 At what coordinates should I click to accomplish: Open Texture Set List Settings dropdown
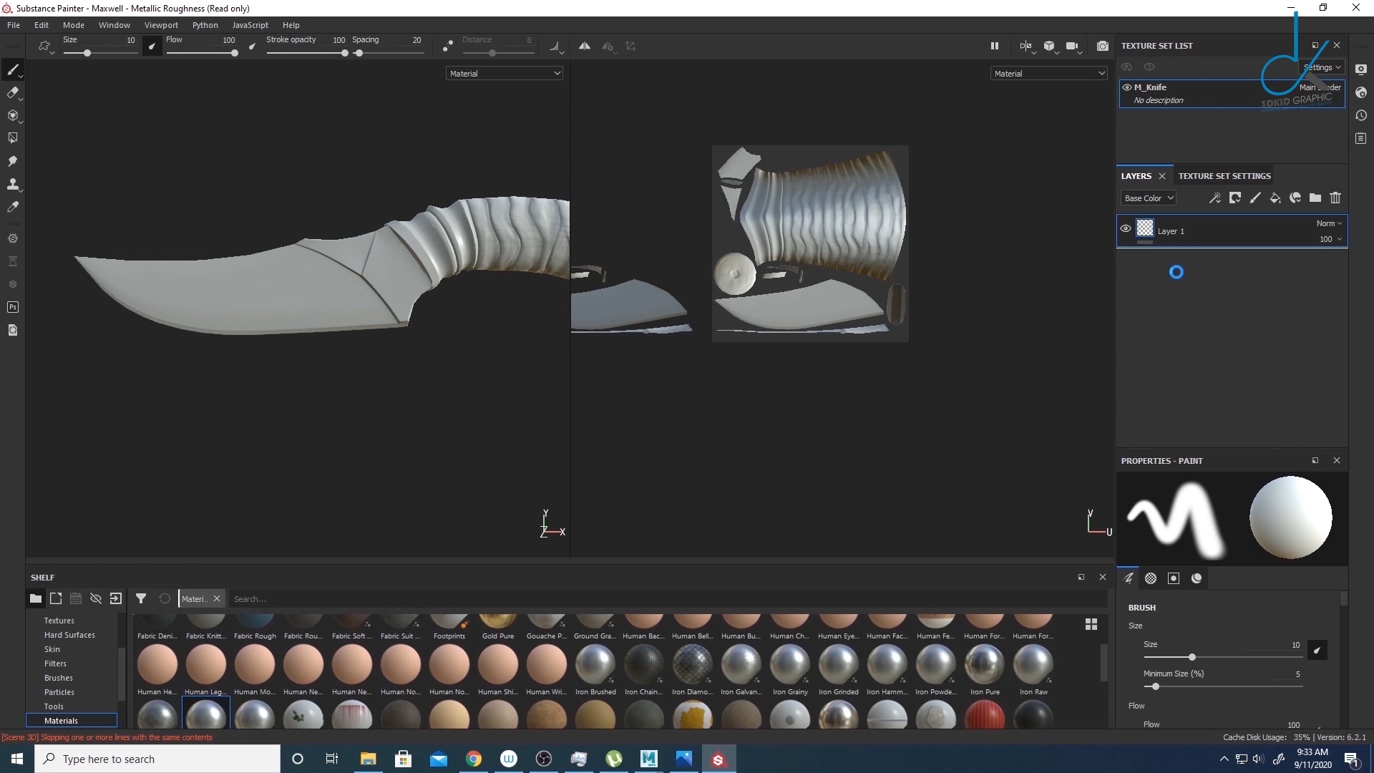1322,67
